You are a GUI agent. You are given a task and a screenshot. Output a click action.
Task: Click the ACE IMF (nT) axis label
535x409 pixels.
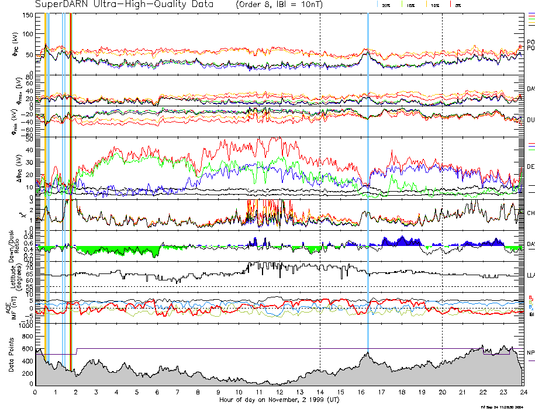(x=11, y=307)
